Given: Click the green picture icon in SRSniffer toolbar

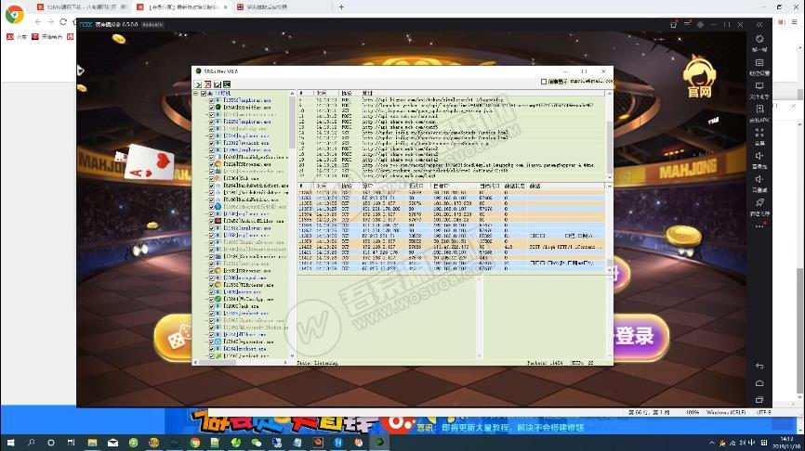Looking at the screenshot, I should (227, 84).
